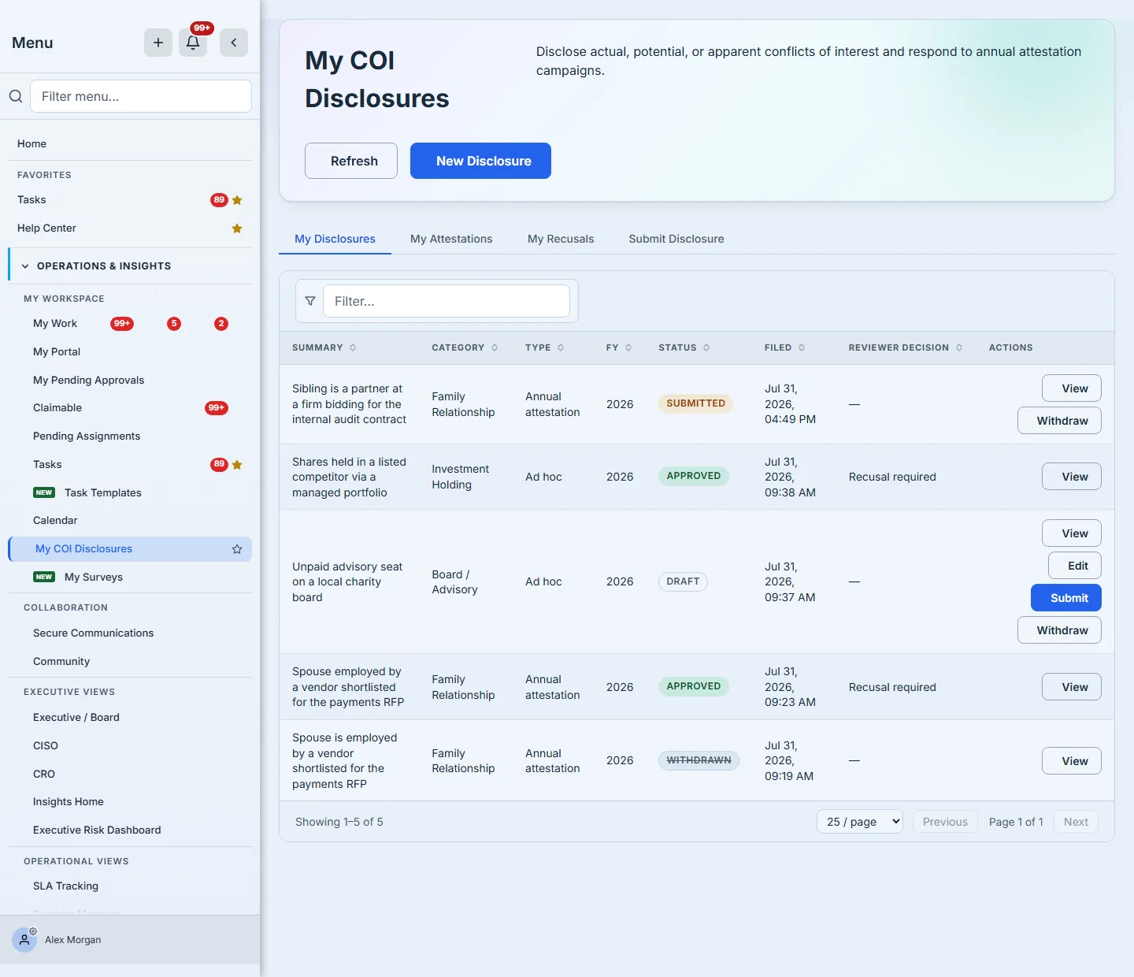Click the red 5 badge beside My Work
1134x977 pixels.
174,324
